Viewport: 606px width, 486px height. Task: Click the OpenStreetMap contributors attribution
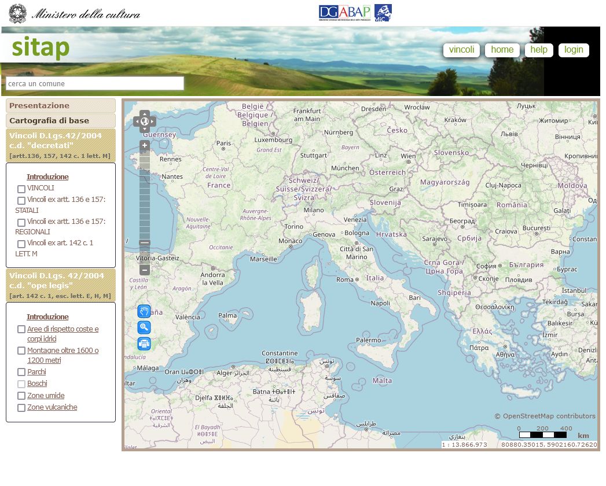point(545,416)
